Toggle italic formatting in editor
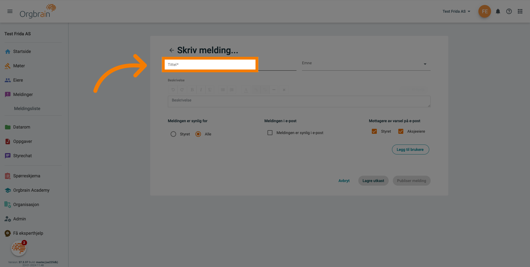 (201, 90)
